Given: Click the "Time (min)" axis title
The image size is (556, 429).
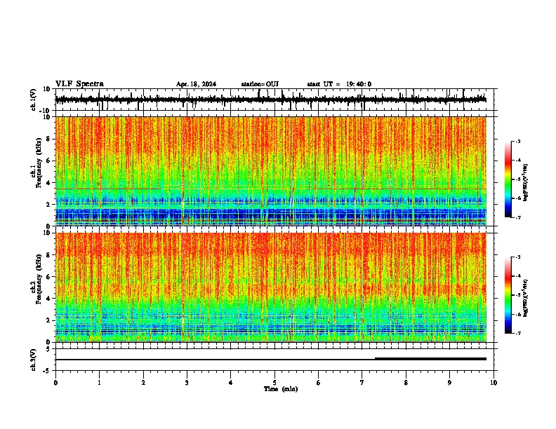Looking at the screenshot, I should point(281,389).
